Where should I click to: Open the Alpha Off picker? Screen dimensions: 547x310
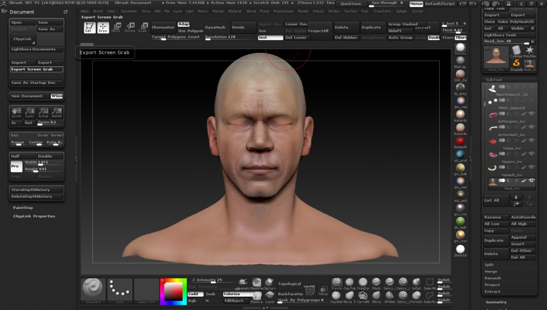(146, 291)
